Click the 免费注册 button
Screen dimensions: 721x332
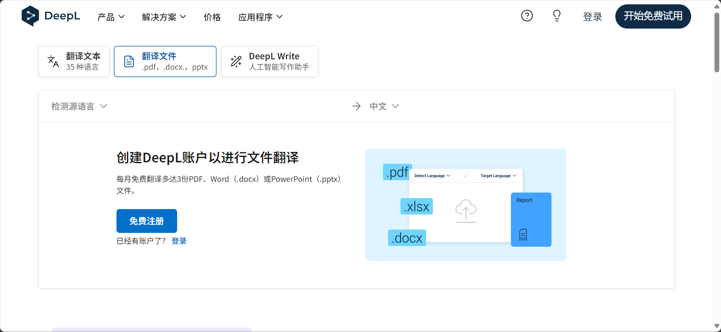[147, 221]
